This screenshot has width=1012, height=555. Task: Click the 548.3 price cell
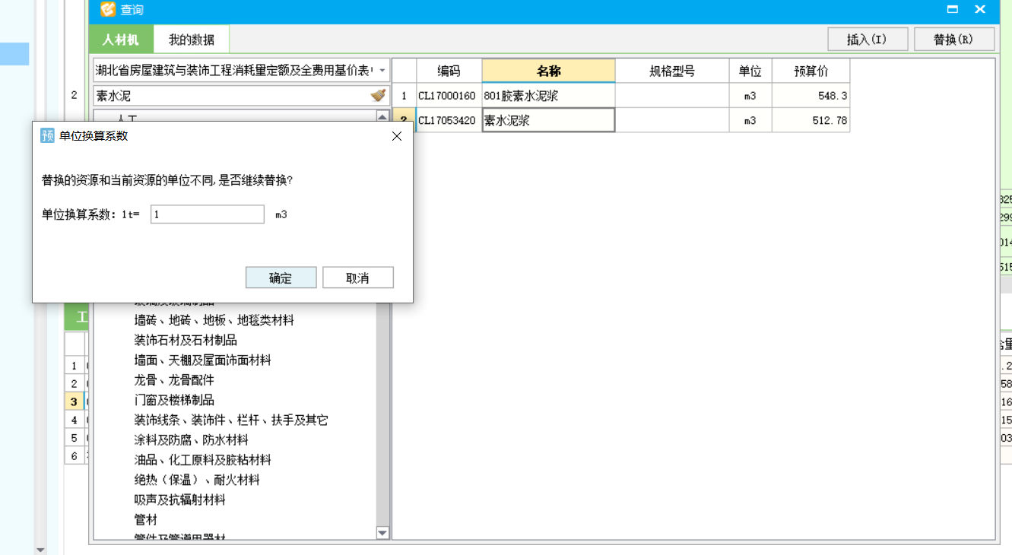pyautogui.click(x=811, y=97)
